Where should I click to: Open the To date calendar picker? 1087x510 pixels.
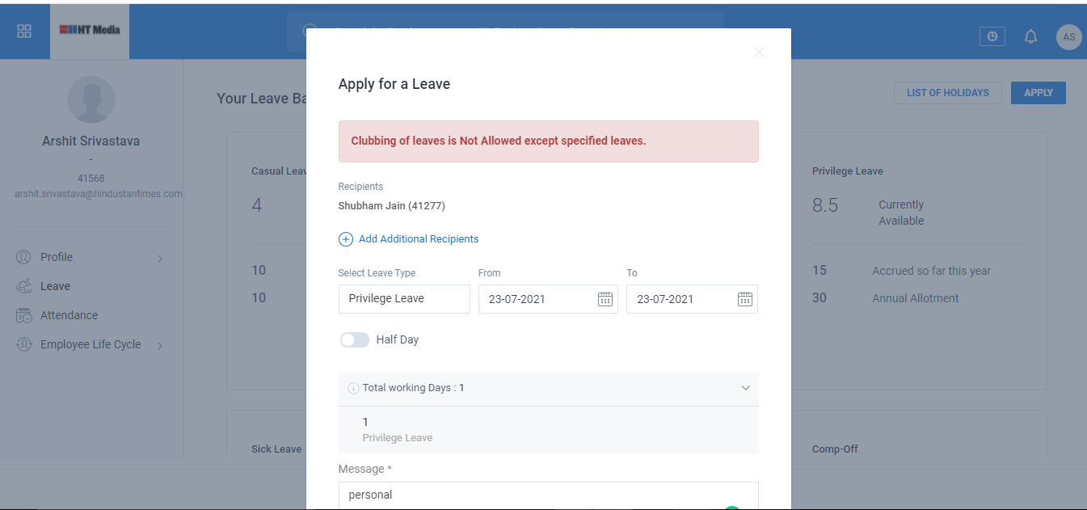(x=745, y=299)
